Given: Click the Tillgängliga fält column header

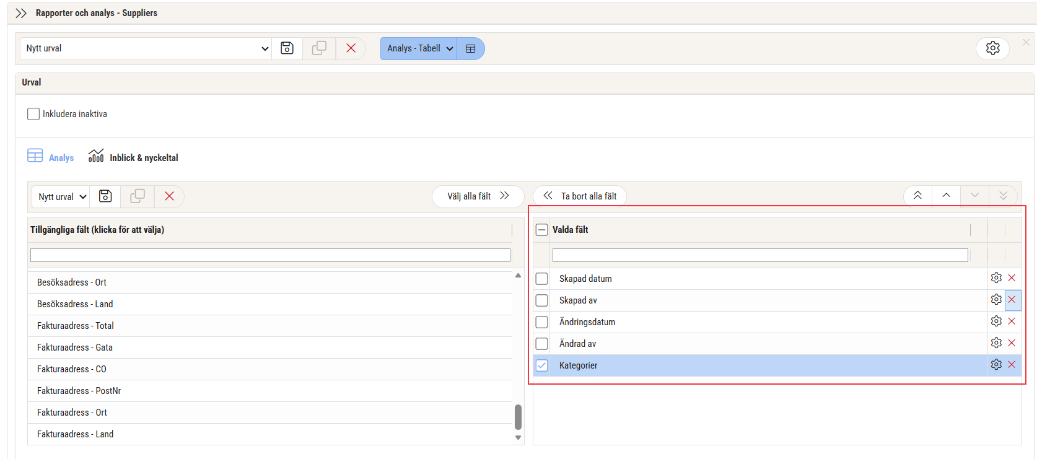Looking at the screenshot, I should tap(270, 230).
